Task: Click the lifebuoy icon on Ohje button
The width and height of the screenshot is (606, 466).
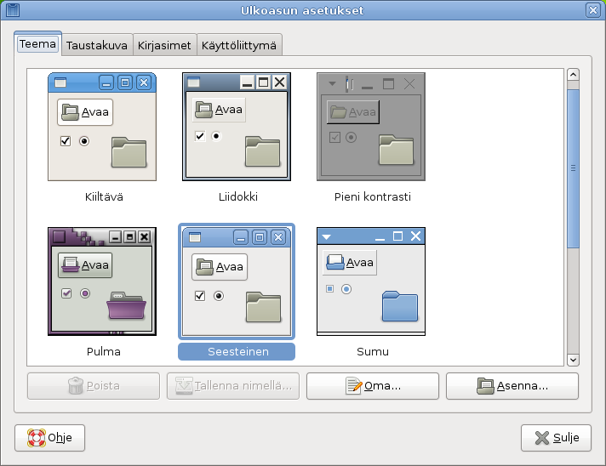Action: point(37,438)
